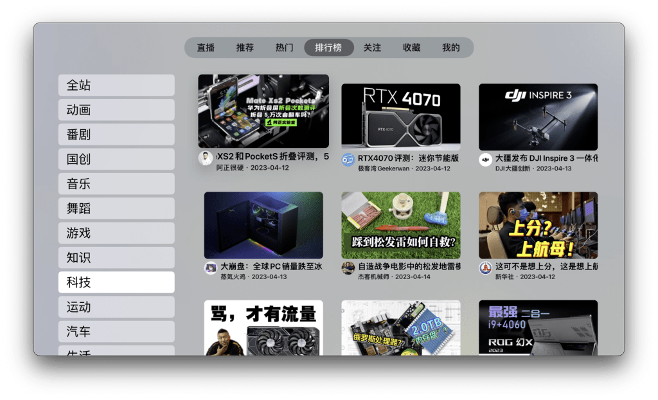The width and height of the screenshot is (658, 400).
Task: Choose the 舞蹈 category
Action: point(116,208)
